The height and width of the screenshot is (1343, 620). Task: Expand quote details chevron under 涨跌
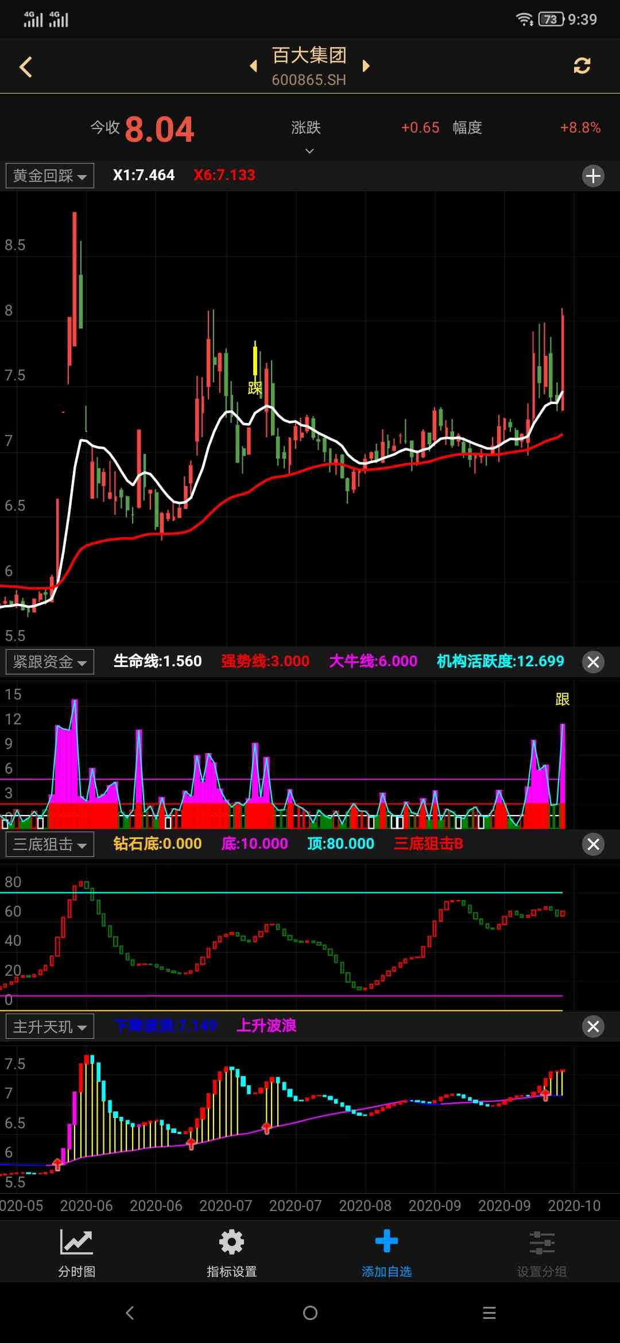pos(309,151)
